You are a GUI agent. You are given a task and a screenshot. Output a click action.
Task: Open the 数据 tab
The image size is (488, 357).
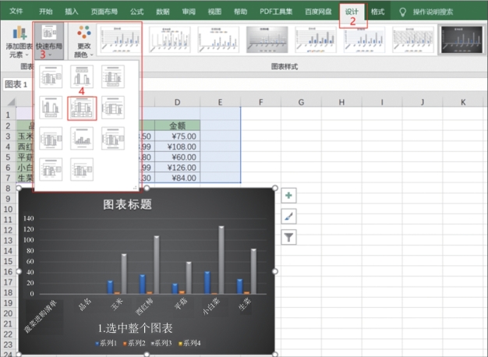(x=163, y=12)
